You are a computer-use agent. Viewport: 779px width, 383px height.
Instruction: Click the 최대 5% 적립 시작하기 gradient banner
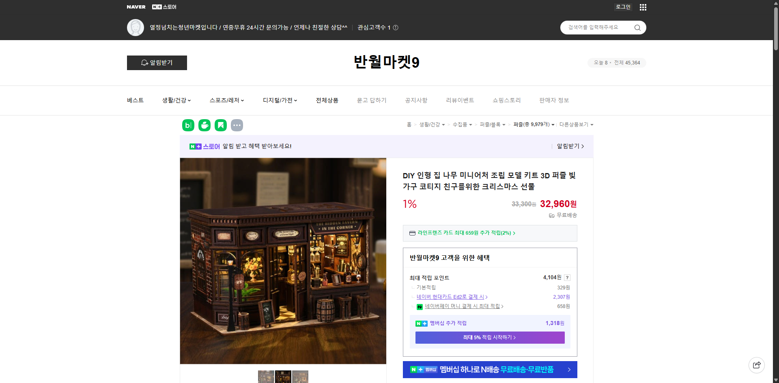490,337
